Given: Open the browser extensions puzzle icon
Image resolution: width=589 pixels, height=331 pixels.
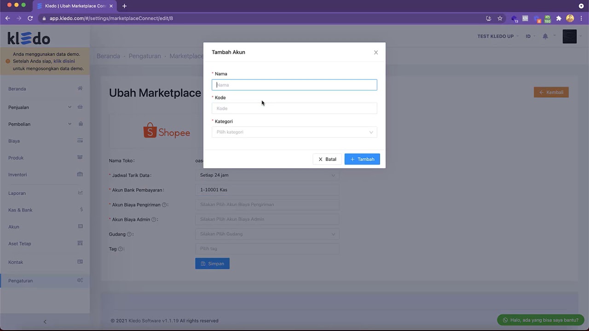Looking at the screenshot, I should coord(559,18).
